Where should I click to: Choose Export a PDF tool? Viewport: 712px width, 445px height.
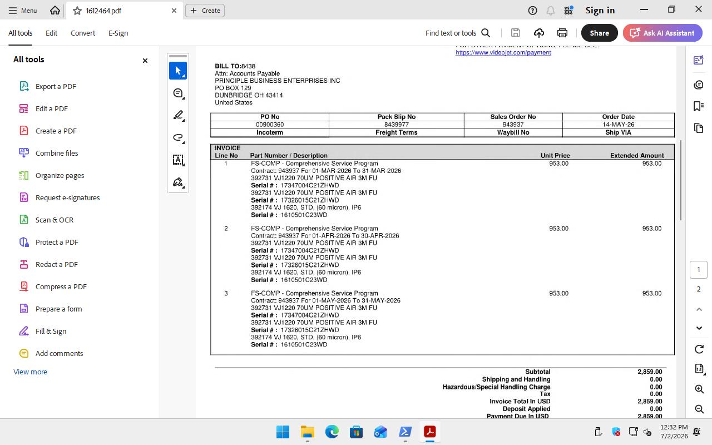[x=56, y=86]
